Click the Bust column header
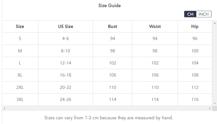The image size is (217, 124). click(112, 27)
